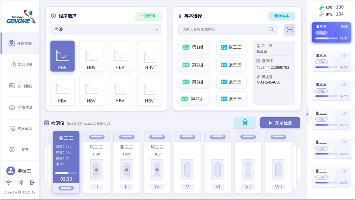Expand the right panel collapse arrow
The height and width of the screenshot is (200, 356).
[307, 114]
